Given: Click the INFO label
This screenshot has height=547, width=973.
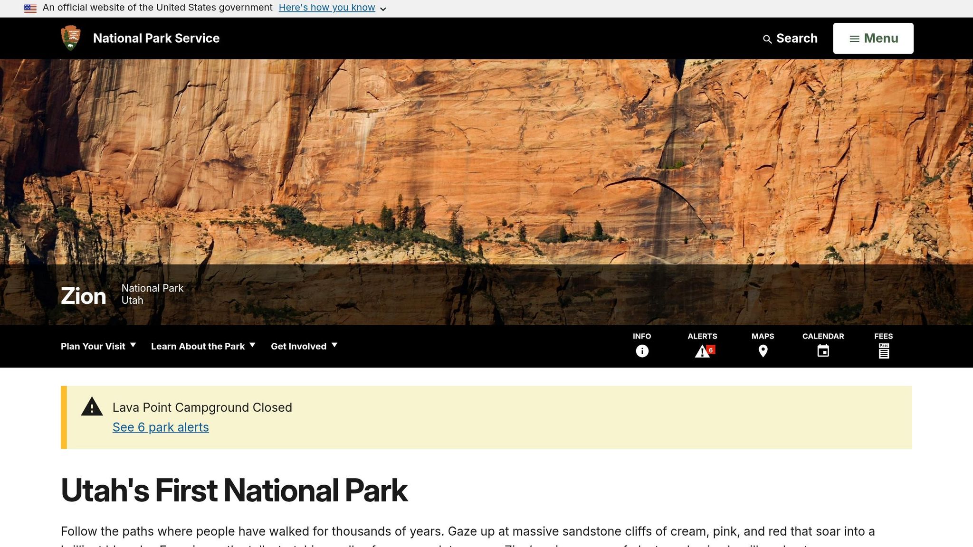Looking at the screenshot, I should tap(642, 336).
